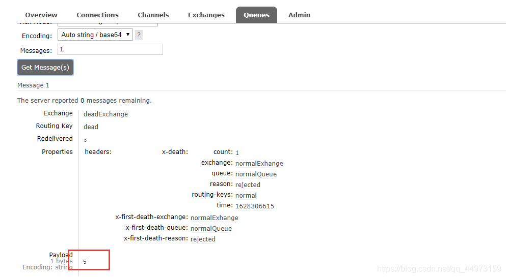506x278 pixels.
Task: Click the x-first-death-reason value rejected
Action: (203, 239)
